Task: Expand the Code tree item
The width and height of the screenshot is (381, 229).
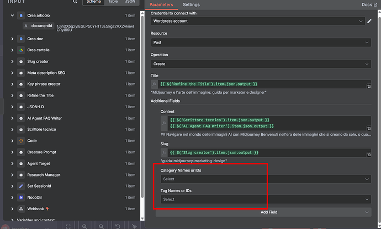Action: click(x=12, y=141)
